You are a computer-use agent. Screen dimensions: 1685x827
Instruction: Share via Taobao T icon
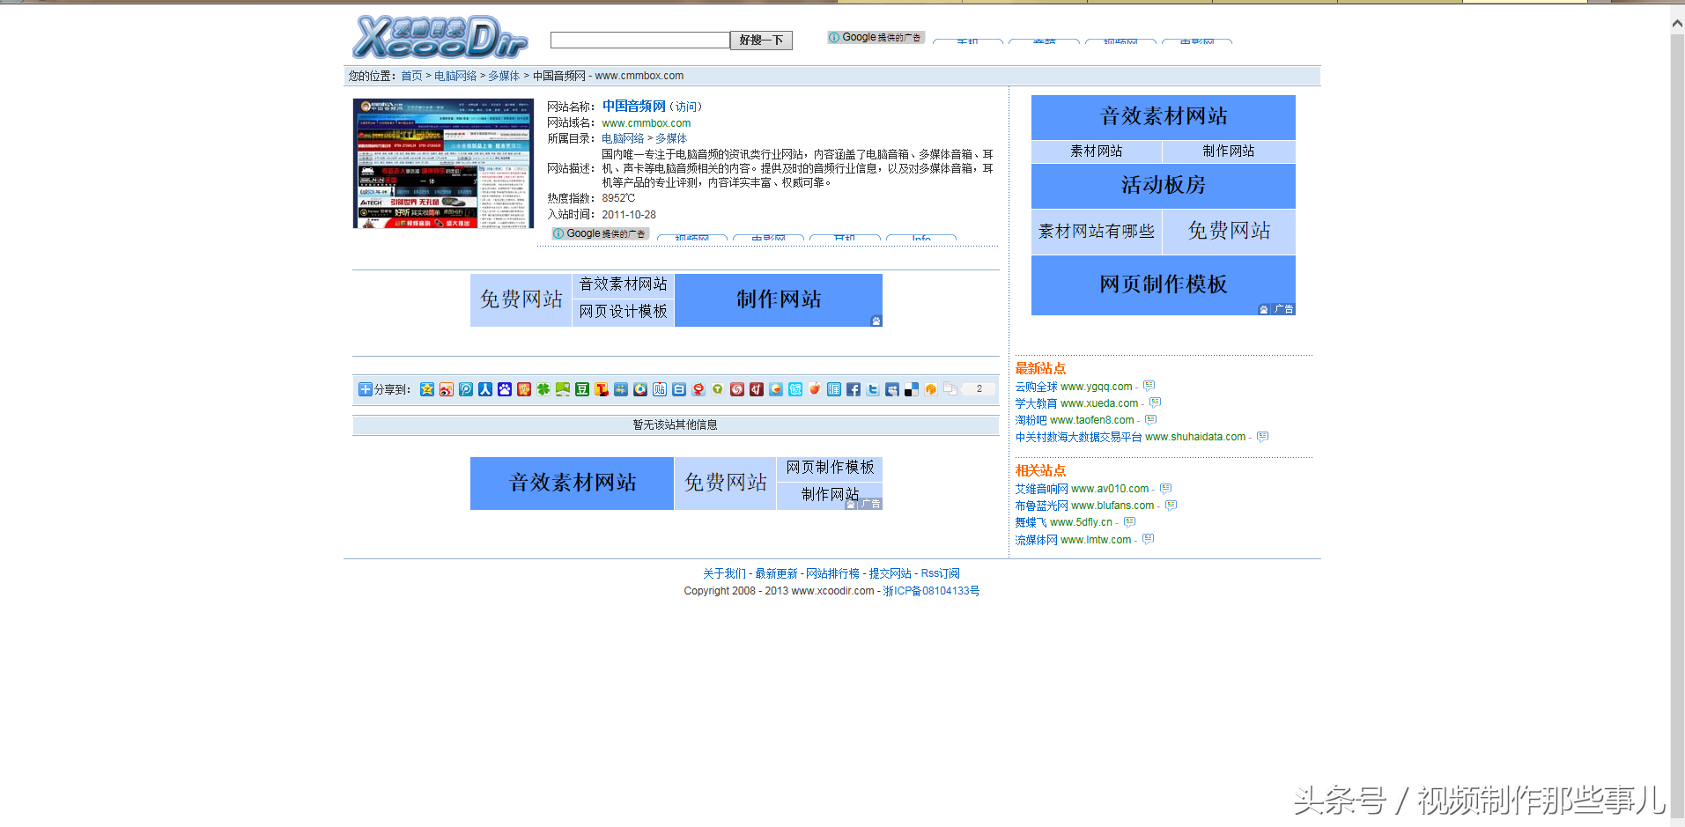(602, 389)
